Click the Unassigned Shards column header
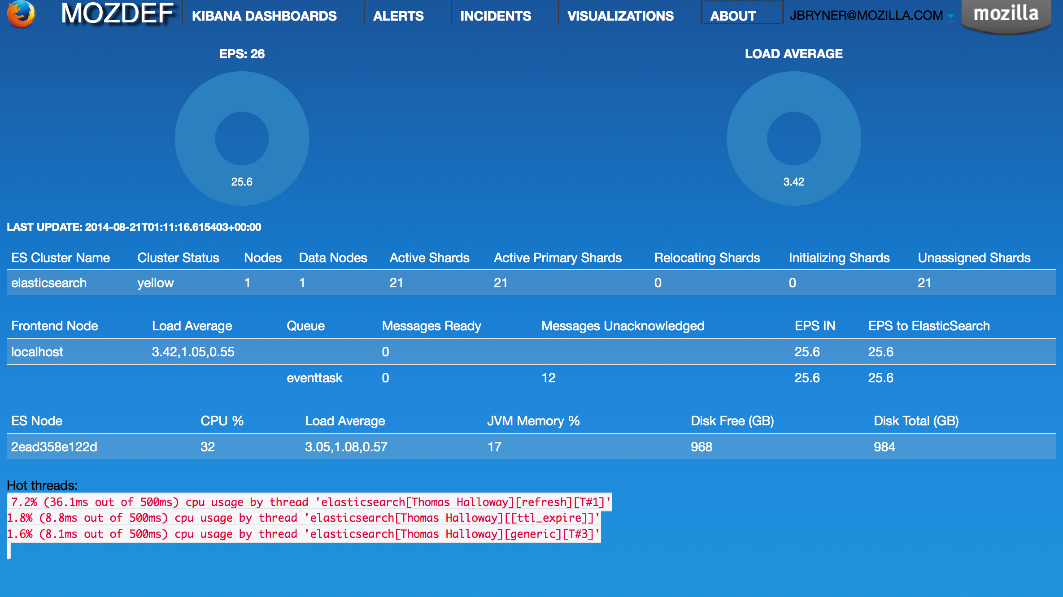1063x597 pixels. tap(974, 258)
